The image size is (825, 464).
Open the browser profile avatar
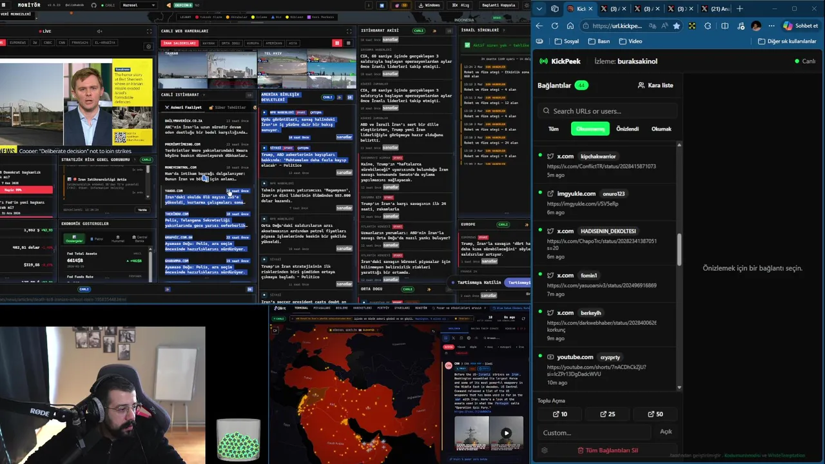756,26
